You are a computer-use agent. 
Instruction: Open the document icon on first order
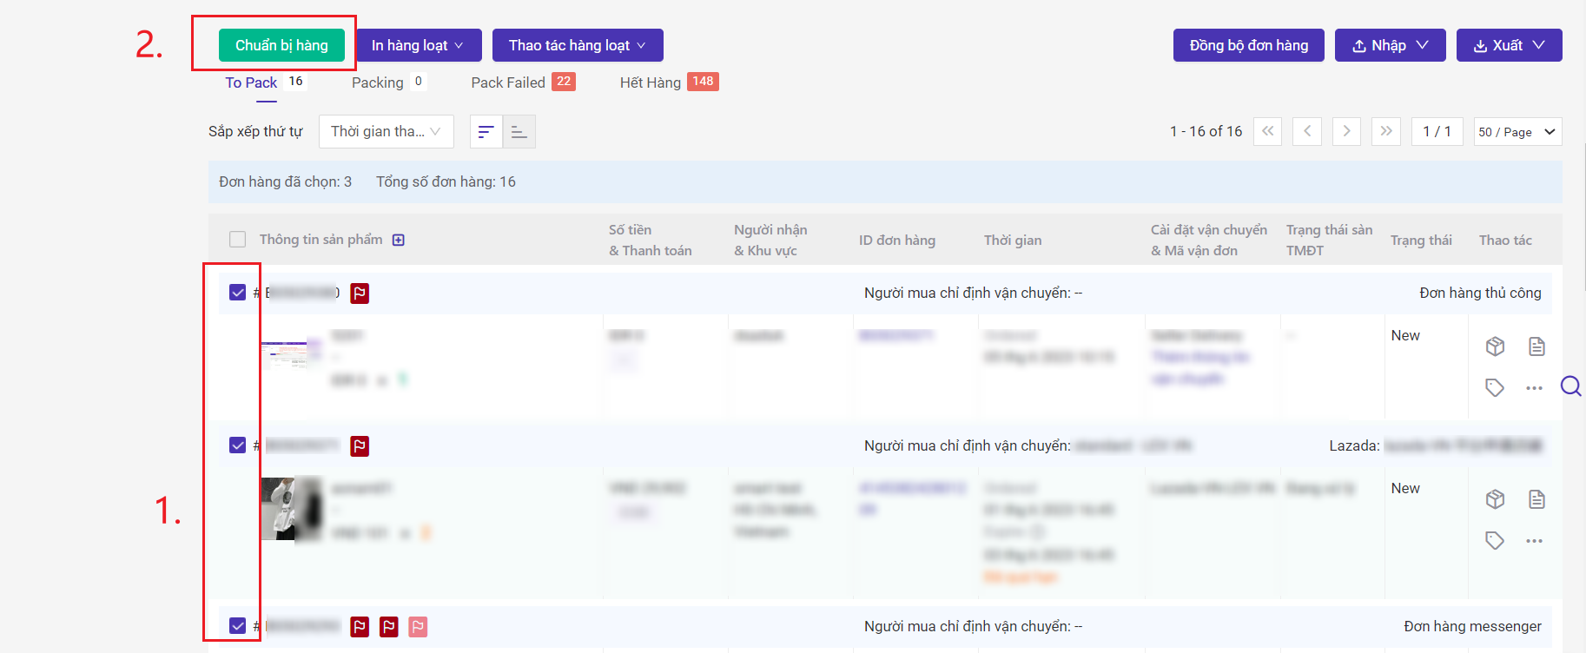point(1536,346)
